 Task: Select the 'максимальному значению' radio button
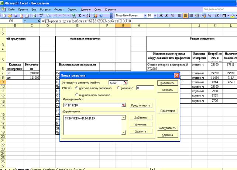tap(77, 88)
